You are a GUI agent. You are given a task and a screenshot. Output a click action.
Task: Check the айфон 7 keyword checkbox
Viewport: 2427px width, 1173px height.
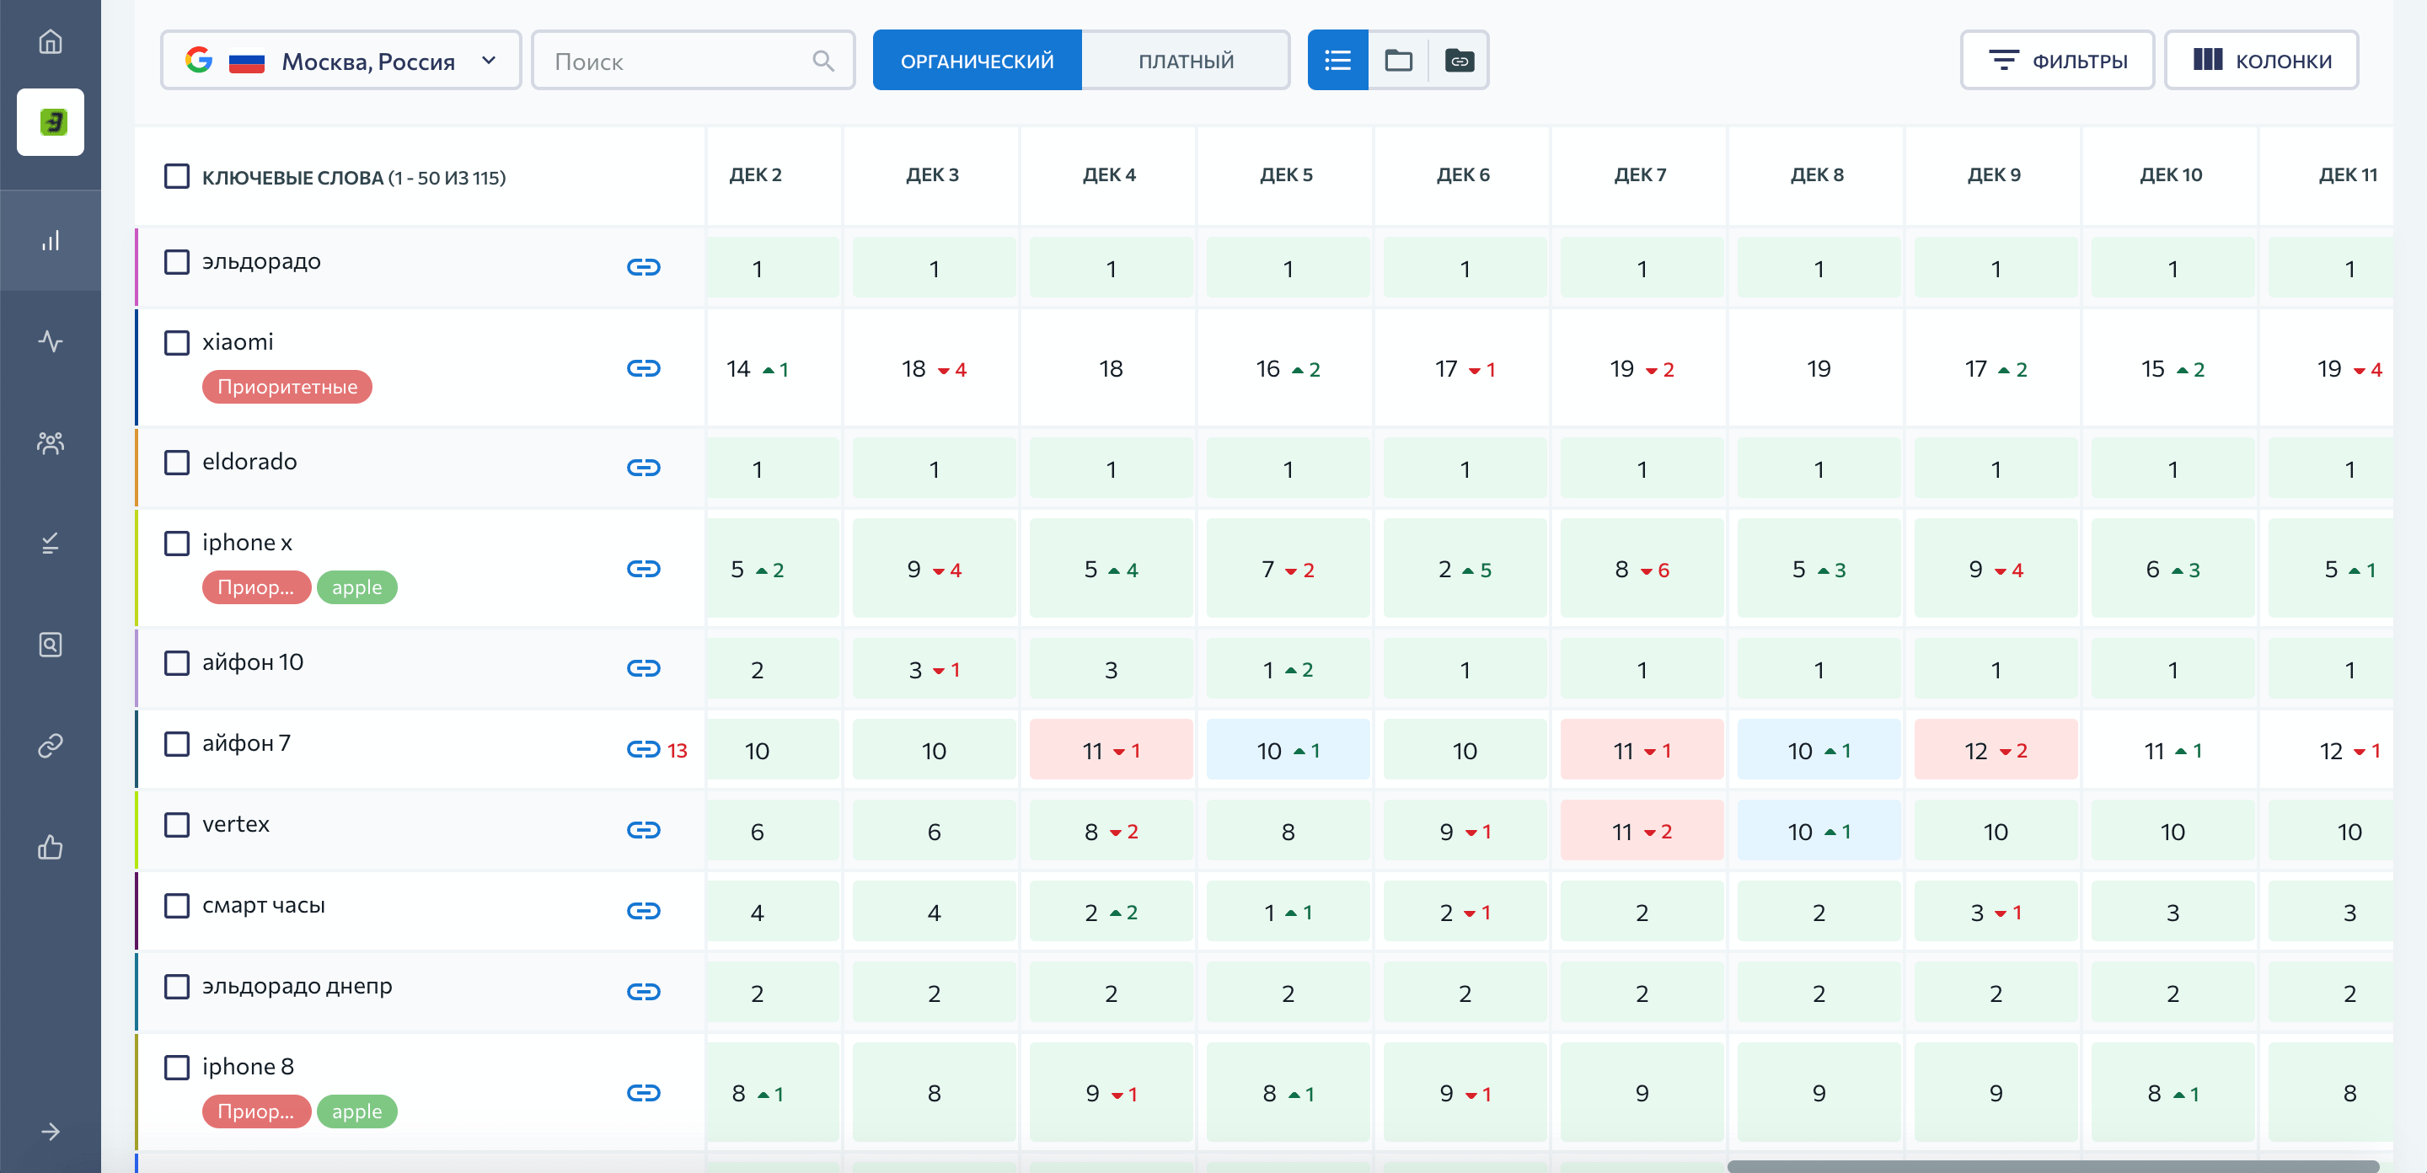pos(177,744)
